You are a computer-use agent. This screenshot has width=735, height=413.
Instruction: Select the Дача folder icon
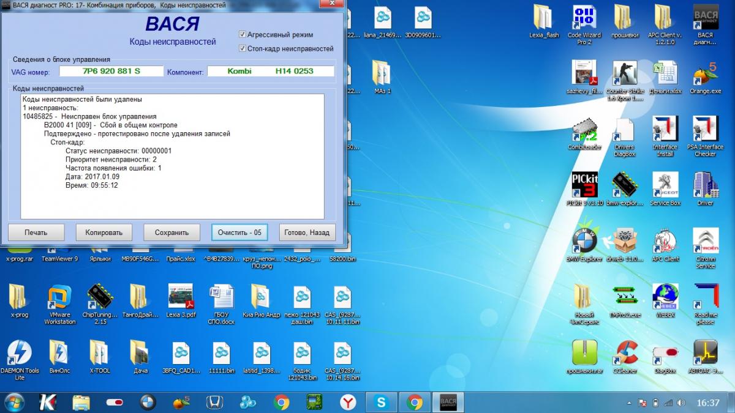point(140,356)
